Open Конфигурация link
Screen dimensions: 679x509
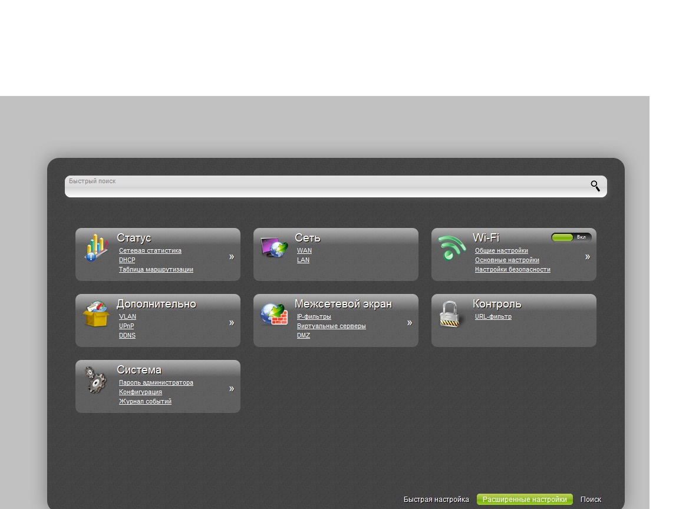[x=140, y=392]
